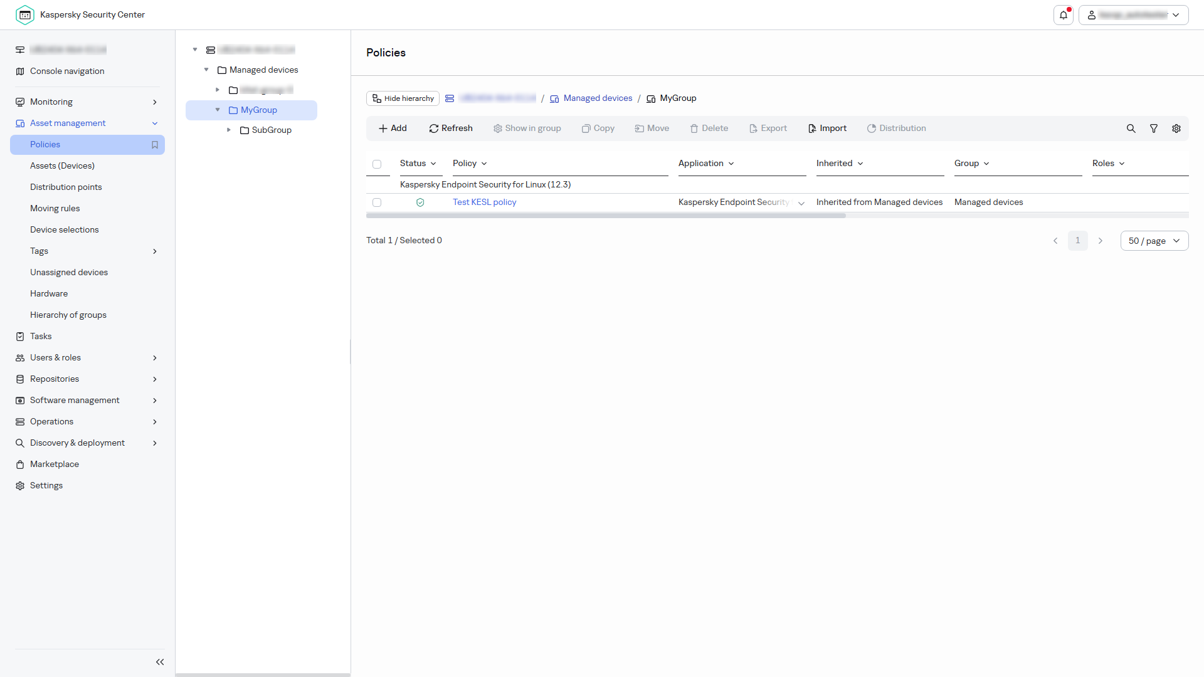The width and height of the screenshot is (1204, 677).
Task: Open table column settings gear
Action: [x=1176, y=129]
